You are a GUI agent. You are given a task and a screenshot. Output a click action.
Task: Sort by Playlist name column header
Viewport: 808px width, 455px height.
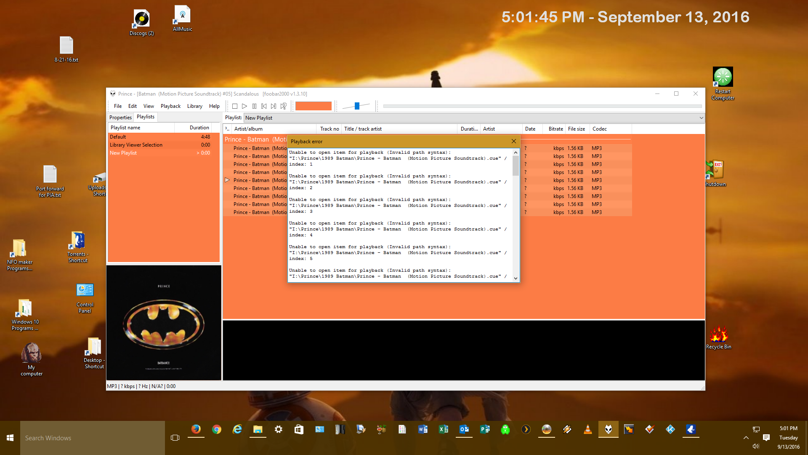coord(141,128)
